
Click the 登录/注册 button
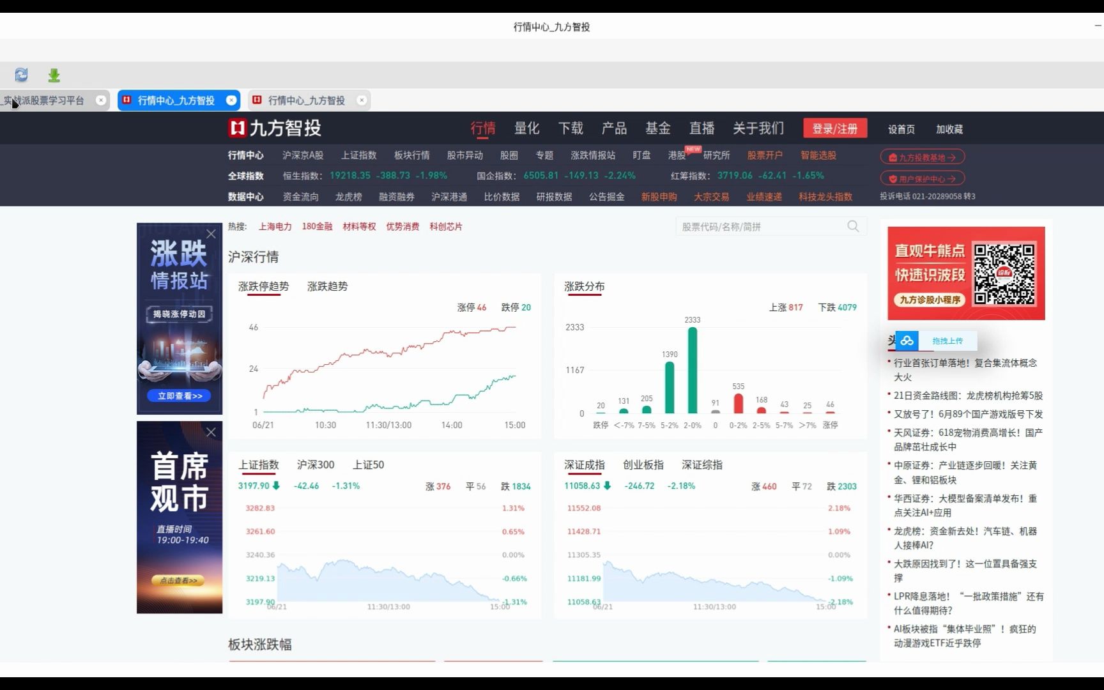click(835, 128)
